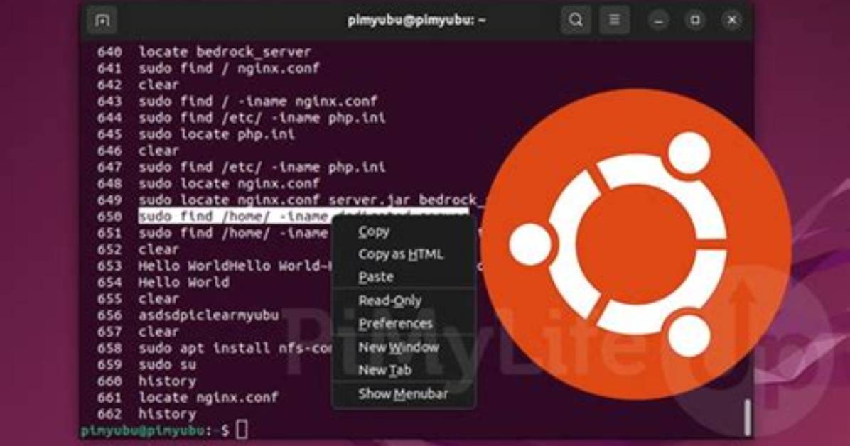Open Preferences from the context menu
Image resolution: width=850 pixels, height=446 pixels.
tap(395, 324)
